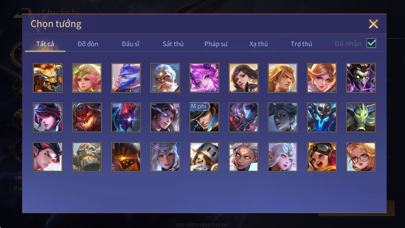Choose the rock golem hero portrait

point(87,157)
